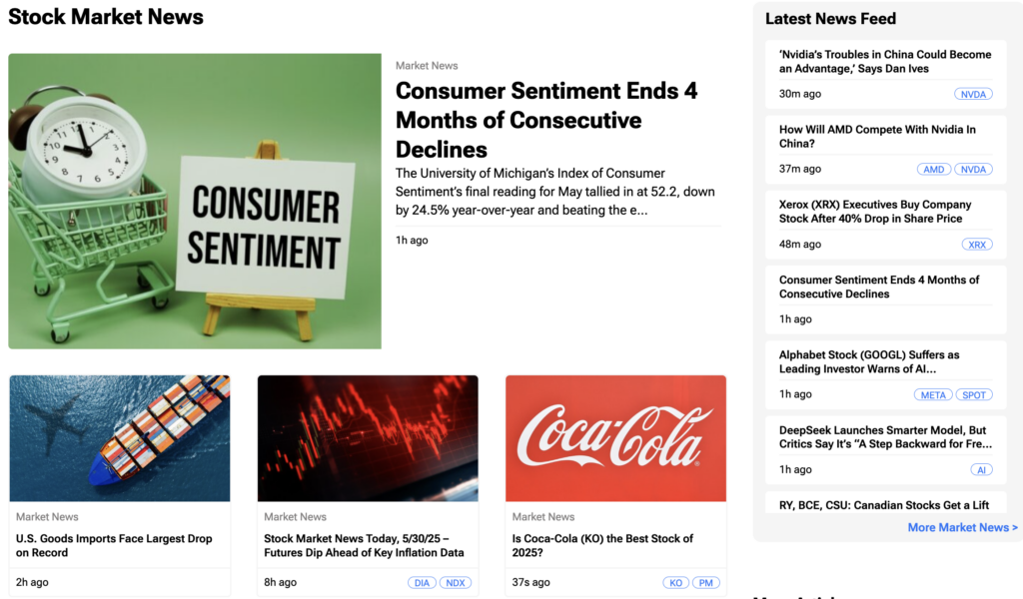Select the PM ticker tag

[x=706, y=583]
